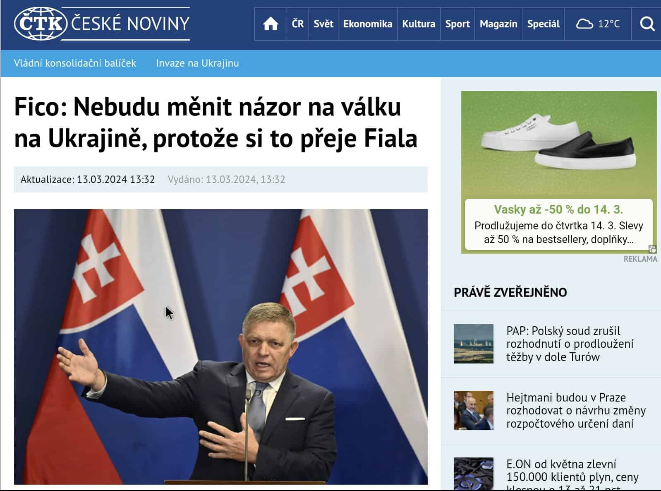661x491 pixels.
Task: Open the Vasky shoes sale advertisement
Action: pyautogui.click(x=559, y=172)
